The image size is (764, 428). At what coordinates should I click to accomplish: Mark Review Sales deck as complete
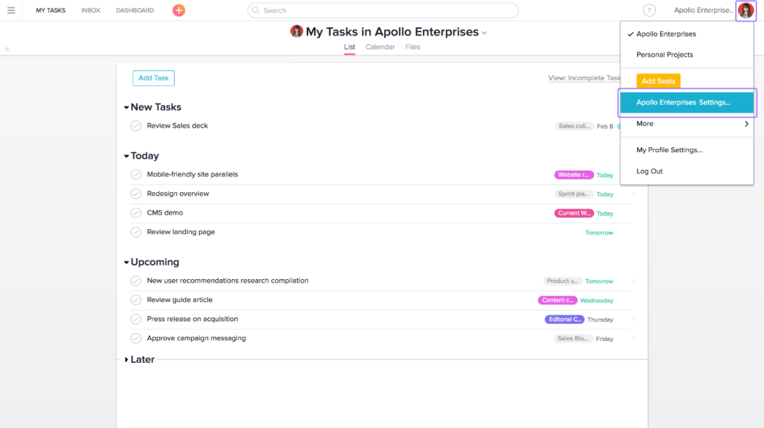[x=136, y=125]
